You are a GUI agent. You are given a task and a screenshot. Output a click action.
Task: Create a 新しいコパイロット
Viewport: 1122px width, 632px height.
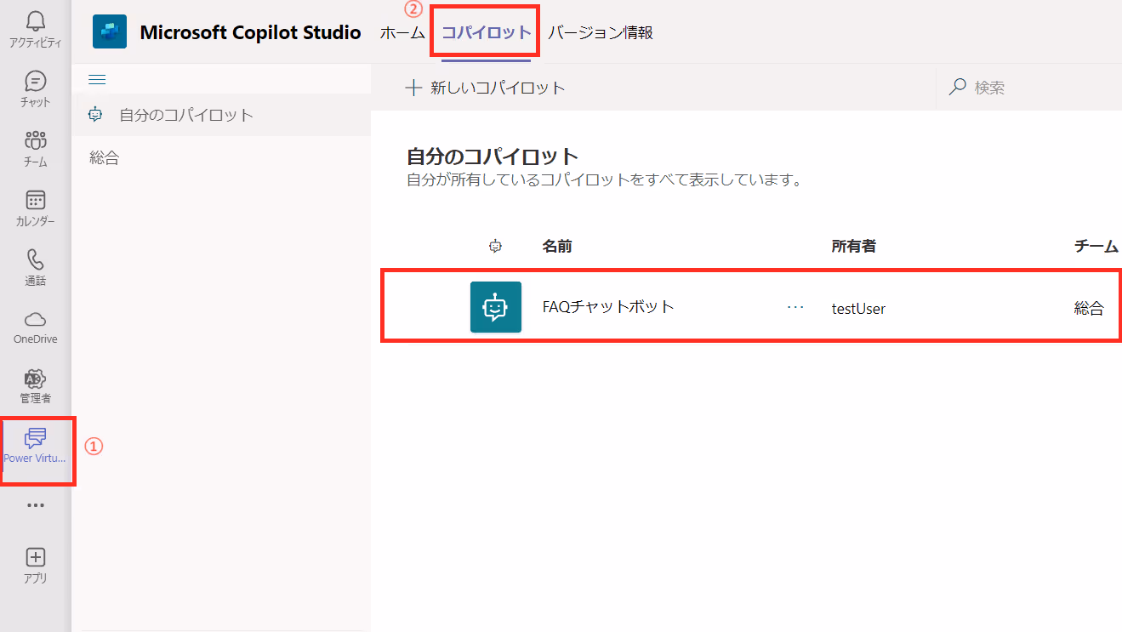[485, 88]
